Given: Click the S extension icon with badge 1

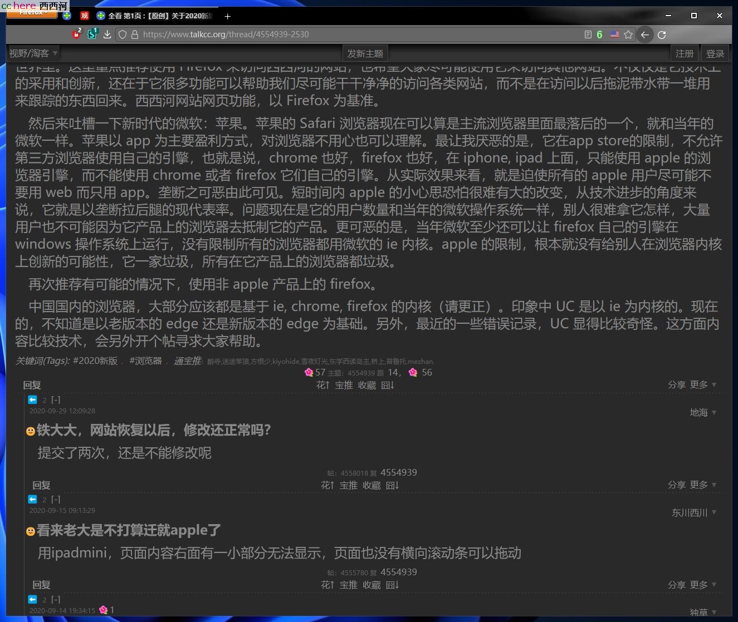Looking at the screenshot, I should (x=92, y=34).
